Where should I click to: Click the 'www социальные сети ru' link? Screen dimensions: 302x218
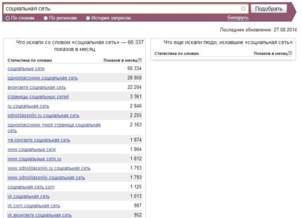34,158
